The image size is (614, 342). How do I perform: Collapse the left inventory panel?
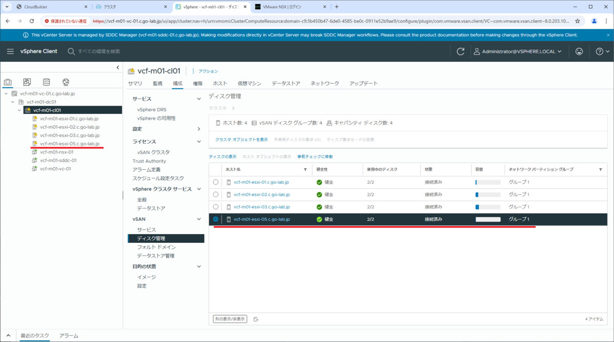(x=118, y=67)
